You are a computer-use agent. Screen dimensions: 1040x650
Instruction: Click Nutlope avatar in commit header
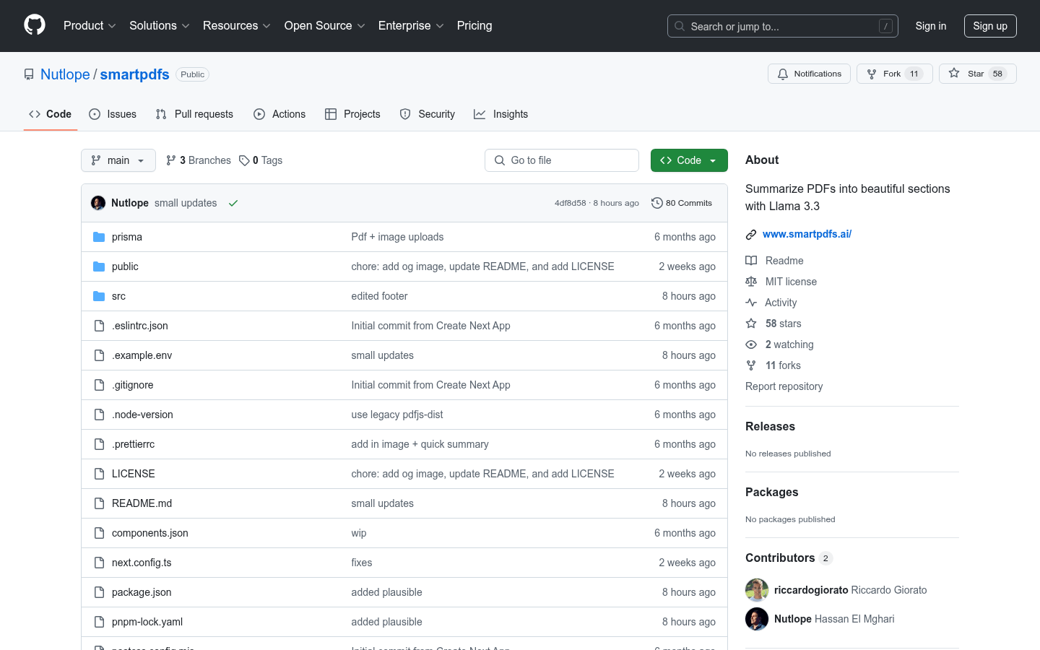pos(98,203)
